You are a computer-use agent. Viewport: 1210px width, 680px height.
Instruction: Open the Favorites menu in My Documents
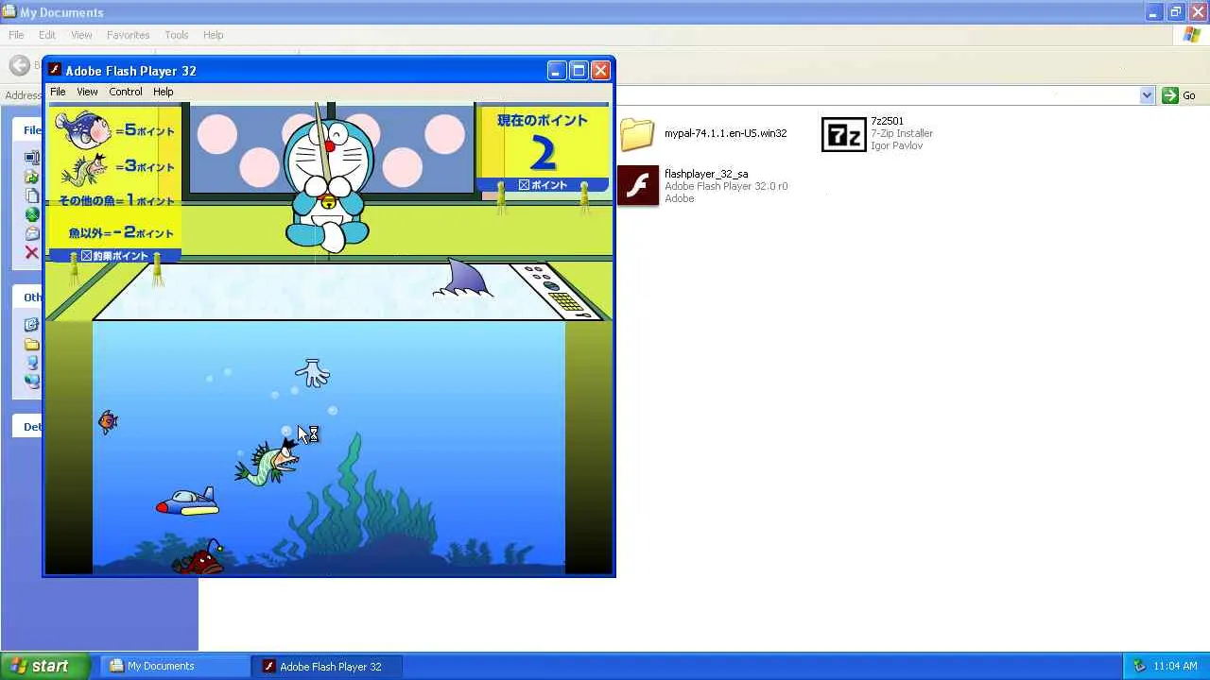(128, 35)
